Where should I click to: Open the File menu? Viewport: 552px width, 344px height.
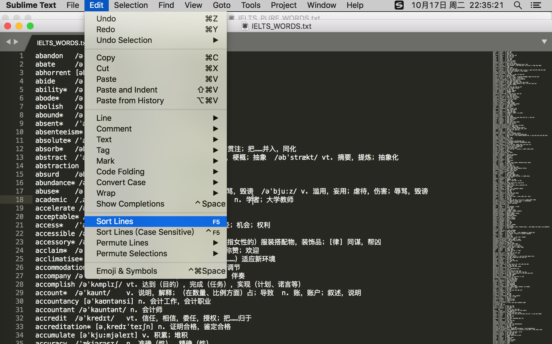tap(73, 5)
